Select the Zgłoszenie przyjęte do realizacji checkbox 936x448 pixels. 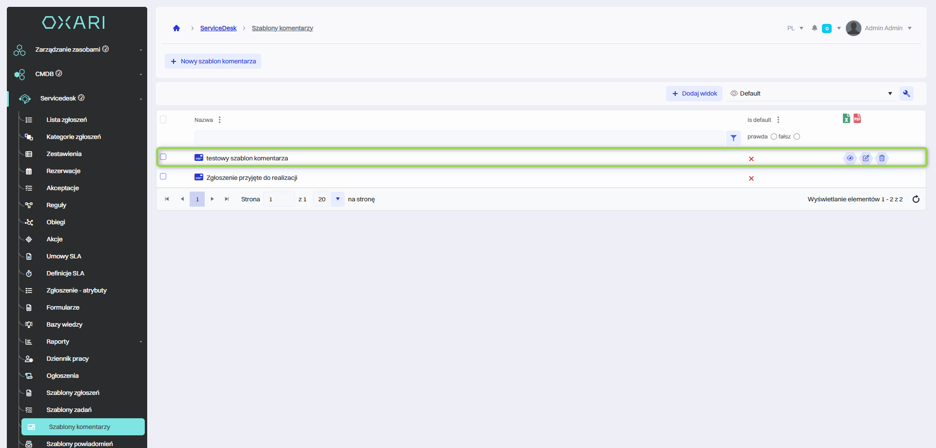[163, 176]
